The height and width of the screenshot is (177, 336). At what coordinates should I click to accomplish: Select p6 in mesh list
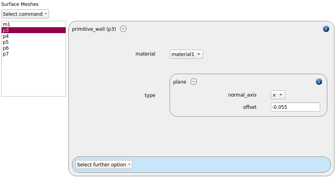(x=34, y=48)
